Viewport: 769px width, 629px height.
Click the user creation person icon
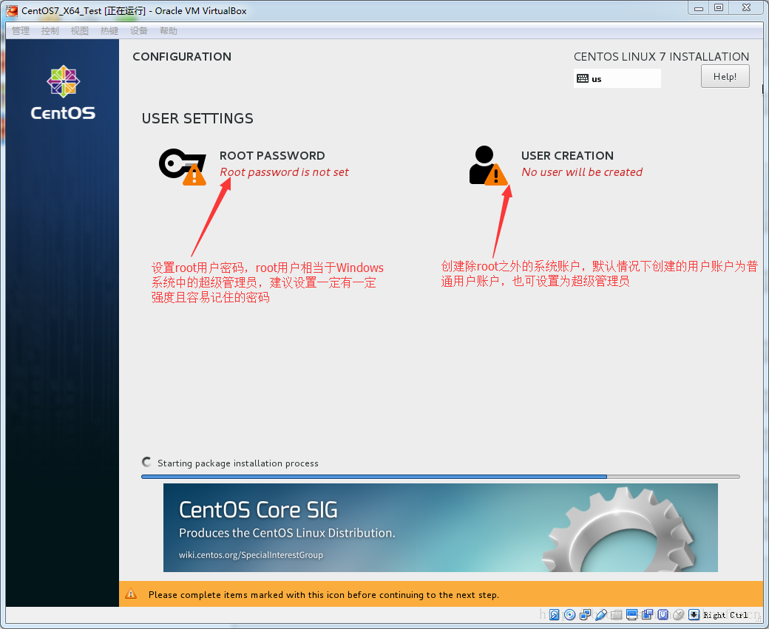[x=488, y=166]
